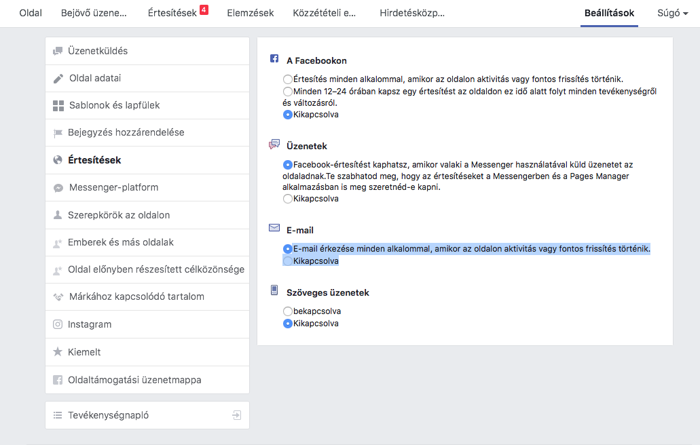Open Instagram settings section
The image size is (700, 445).
coord(147,324)
